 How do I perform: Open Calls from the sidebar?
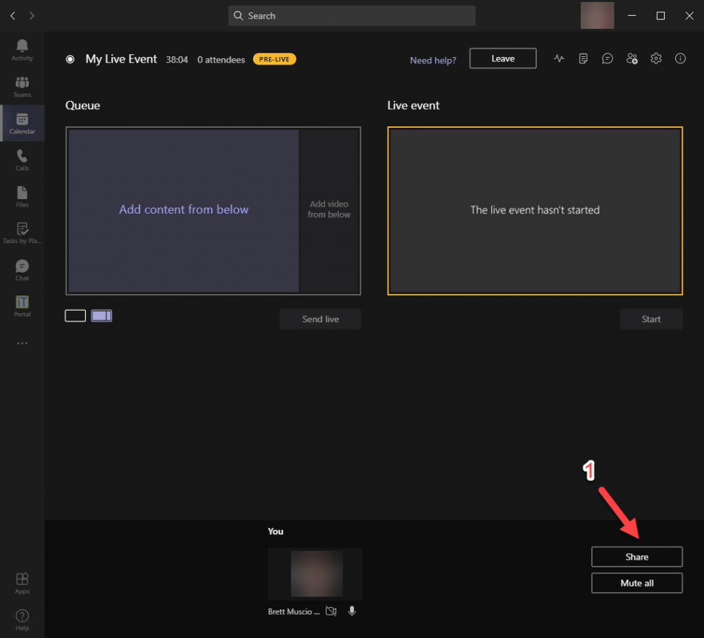click(21, 159)
